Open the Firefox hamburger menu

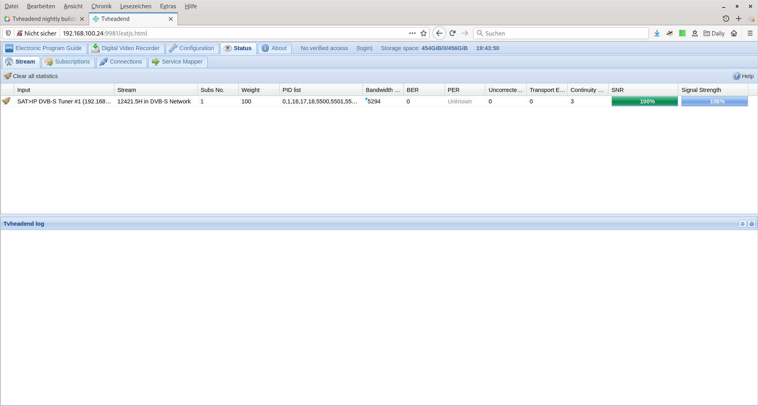(x=750, y=34)
